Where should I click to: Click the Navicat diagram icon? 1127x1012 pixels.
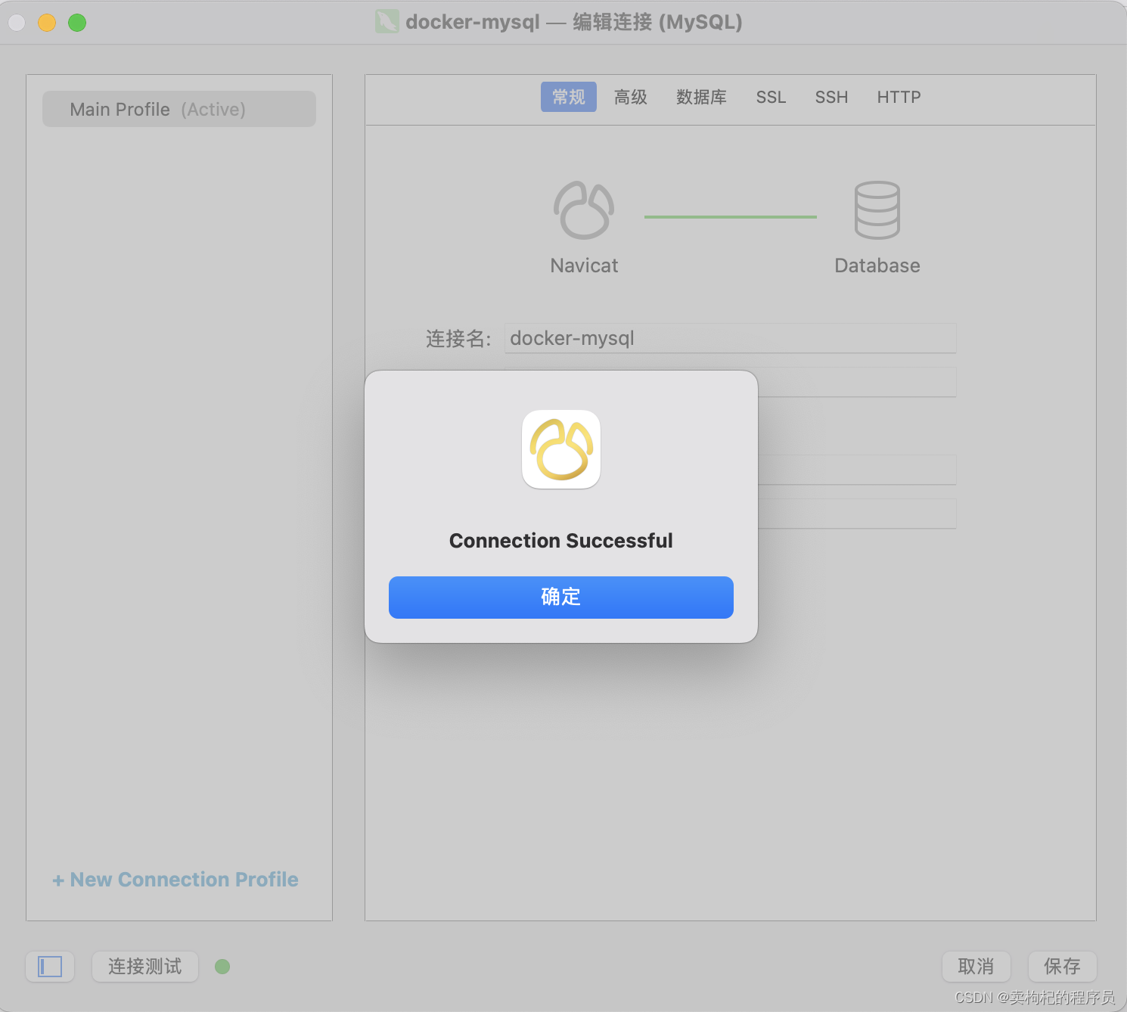583,210
